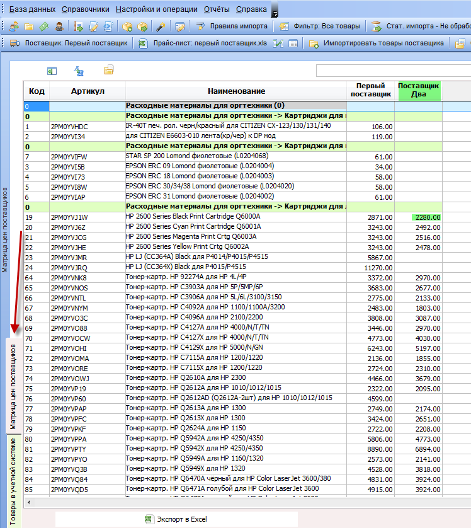
Task: Click the box with green plus icon
Action: click(127, 26)
